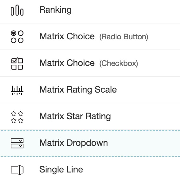This screenshot has width=180, height=182.
Task: Click the filled radio circle in matrix icon
Action: coord(14,33)
